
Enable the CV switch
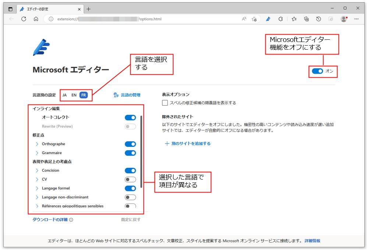pos(130,179)
